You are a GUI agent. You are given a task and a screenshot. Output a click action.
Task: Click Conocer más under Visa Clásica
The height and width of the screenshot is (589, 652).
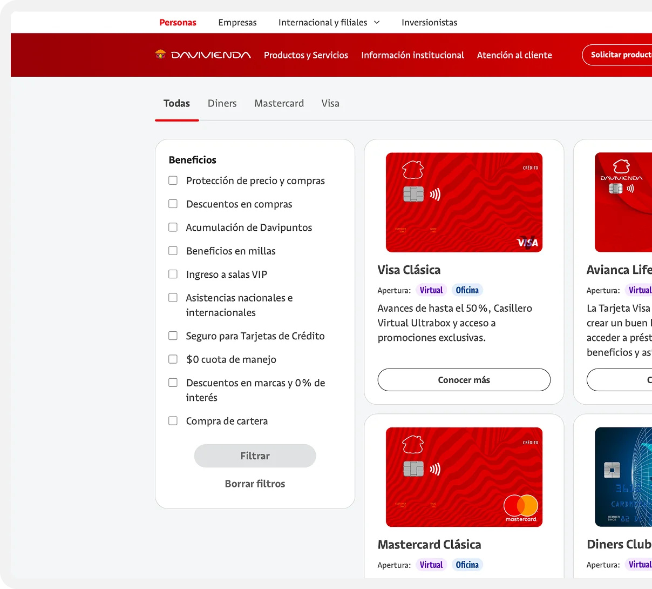tap(464, 380)
